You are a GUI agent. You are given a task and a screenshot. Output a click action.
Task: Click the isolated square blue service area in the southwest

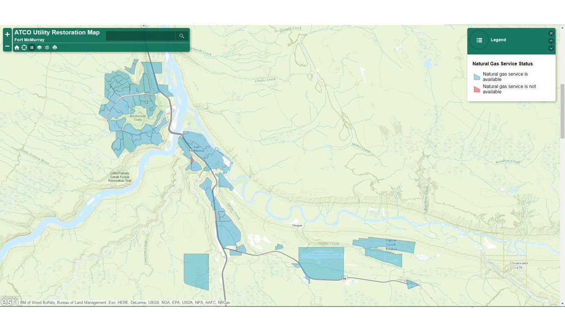point(196,271)
